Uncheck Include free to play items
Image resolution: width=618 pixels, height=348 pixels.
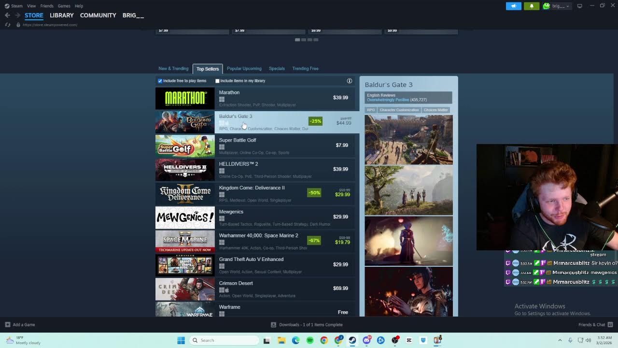point(160,81)
